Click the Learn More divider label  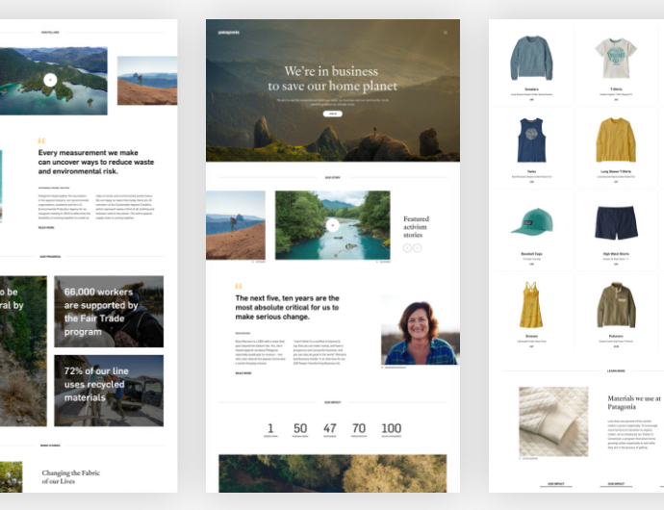click(x=616, y=371)
